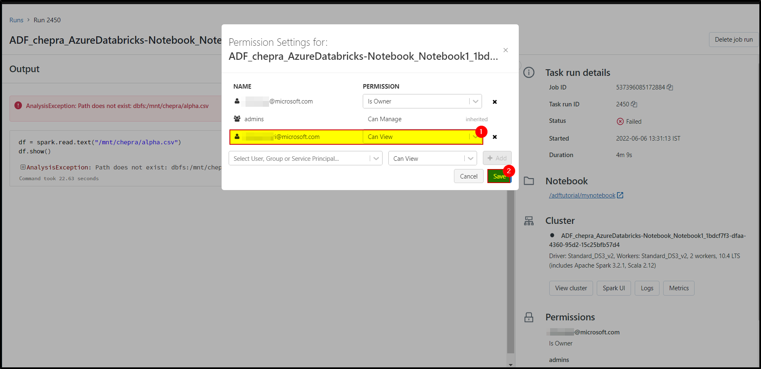
Task: Open notebook in new tab icon
Action: [620, 195]
